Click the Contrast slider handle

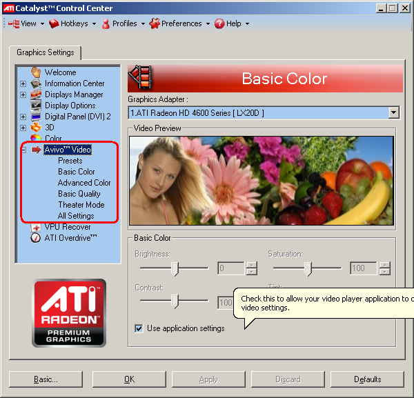[x=175, y=301]
